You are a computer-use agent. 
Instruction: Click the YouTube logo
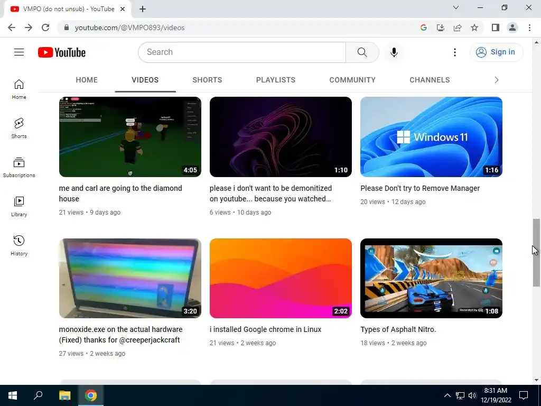pyautogui.click(x=62, y=52)
